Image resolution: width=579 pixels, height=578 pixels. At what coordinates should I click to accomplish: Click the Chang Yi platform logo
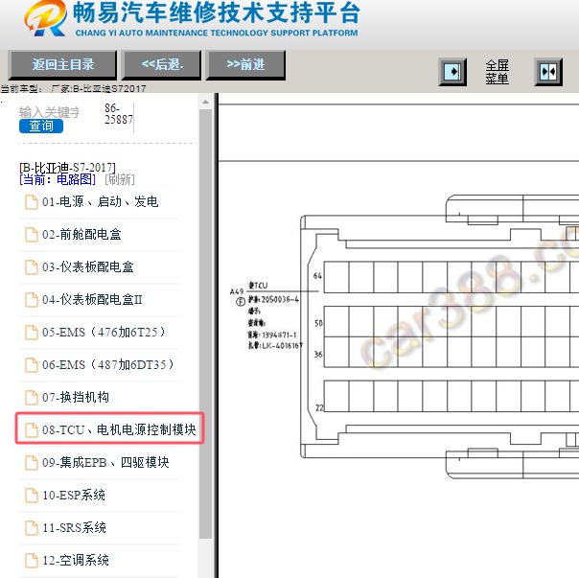click(46, 17)
